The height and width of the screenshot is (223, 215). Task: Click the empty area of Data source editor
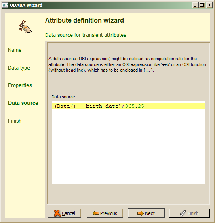click(129, 147)
